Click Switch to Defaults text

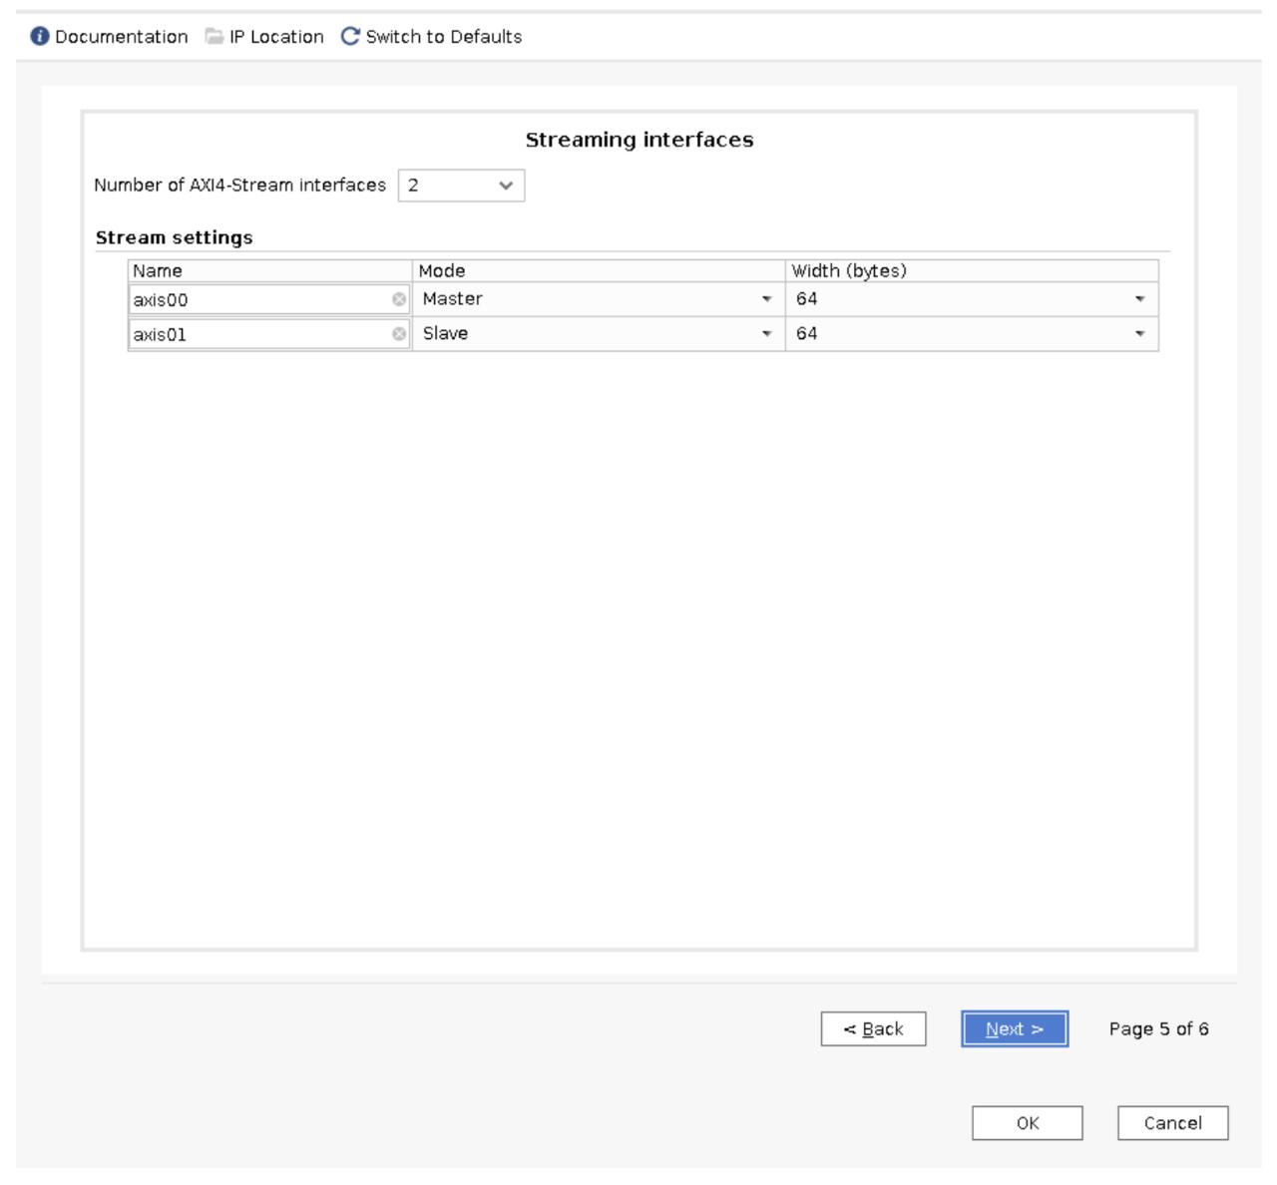coord(444,37)
